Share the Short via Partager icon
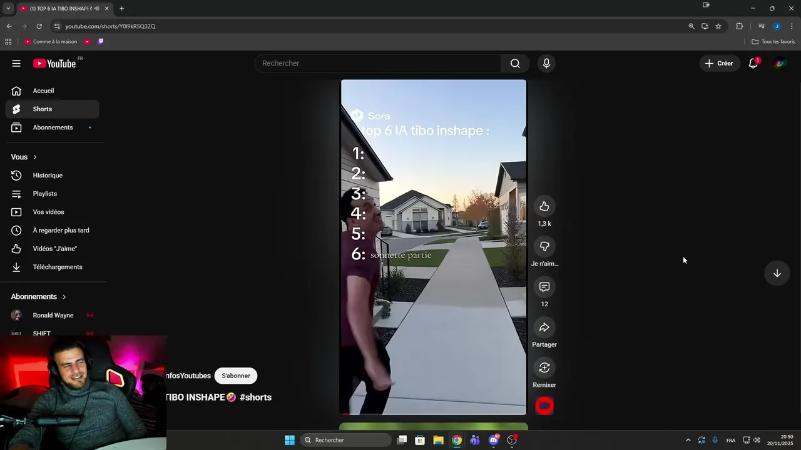801x450 pixels. (x=544, y=327)
